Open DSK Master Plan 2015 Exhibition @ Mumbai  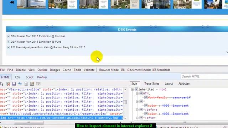[x=38, y=36]
